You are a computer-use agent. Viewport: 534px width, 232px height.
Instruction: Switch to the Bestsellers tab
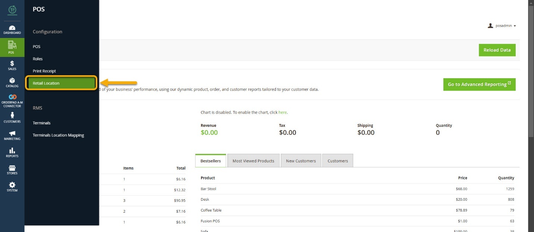(211, 161)
